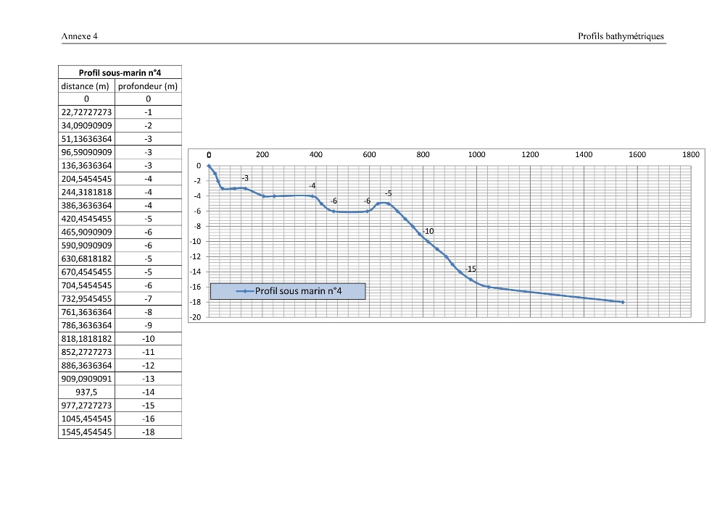
Task: Select the final data point at depth -18 on the chart
Action: point(623,303)
